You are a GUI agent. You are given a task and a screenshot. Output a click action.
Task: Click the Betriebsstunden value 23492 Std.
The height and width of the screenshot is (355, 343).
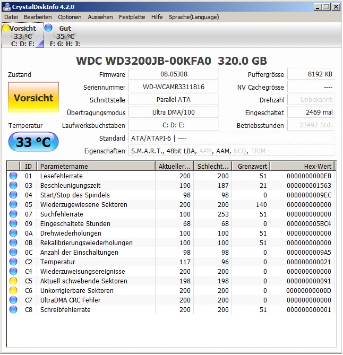[311, 125]
